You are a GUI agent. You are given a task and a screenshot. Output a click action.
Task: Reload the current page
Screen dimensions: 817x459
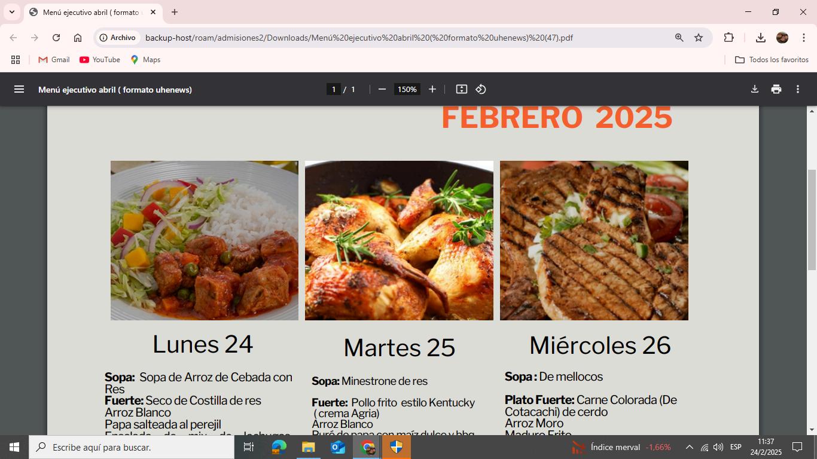pyautogui.click(x=56, y=38)
